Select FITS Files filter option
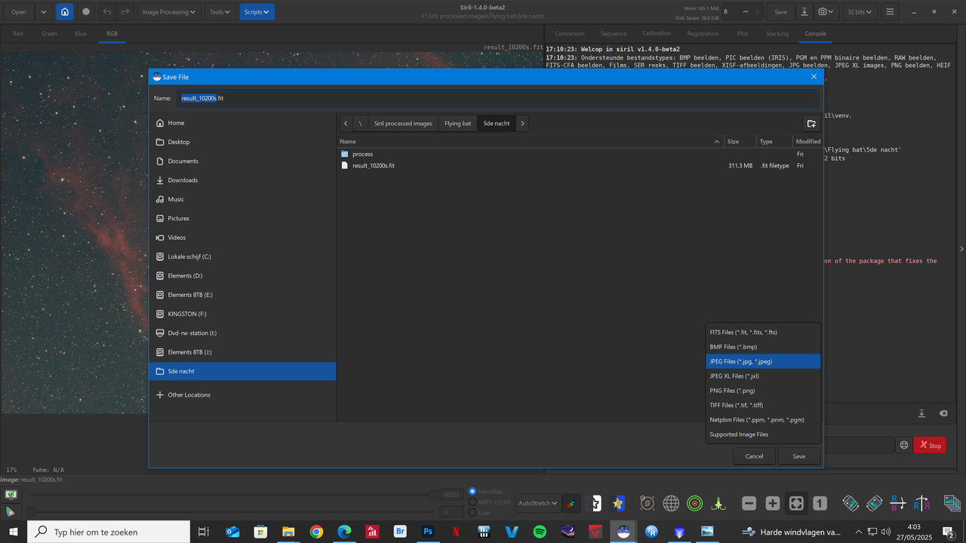966x543 pixels. point(763,332)
